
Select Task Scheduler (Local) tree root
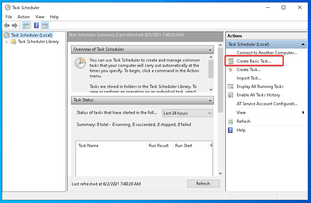tap(32, 35)
